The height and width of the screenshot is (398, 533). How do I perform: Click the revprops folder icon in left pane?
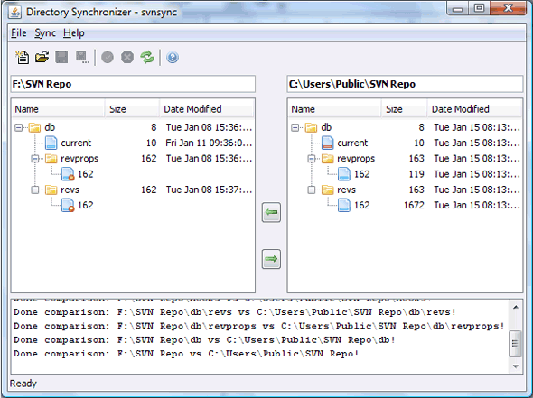[x=51, y=159]
